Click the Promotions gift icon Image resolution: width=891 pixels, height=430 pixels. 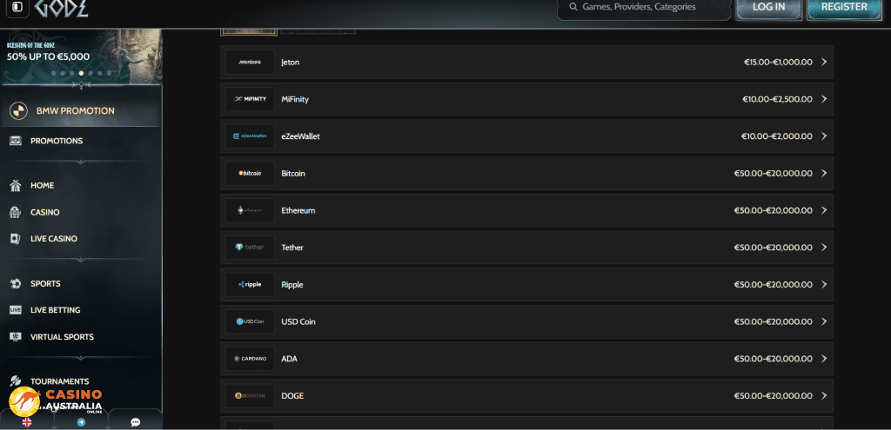(16, 141)
